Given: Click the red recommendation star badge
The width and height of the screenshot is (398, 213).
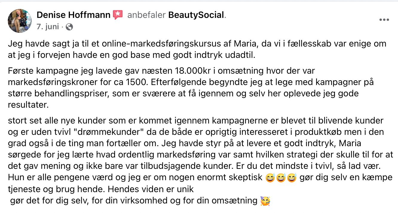Looking at the screenshot, I should [118, 15].
